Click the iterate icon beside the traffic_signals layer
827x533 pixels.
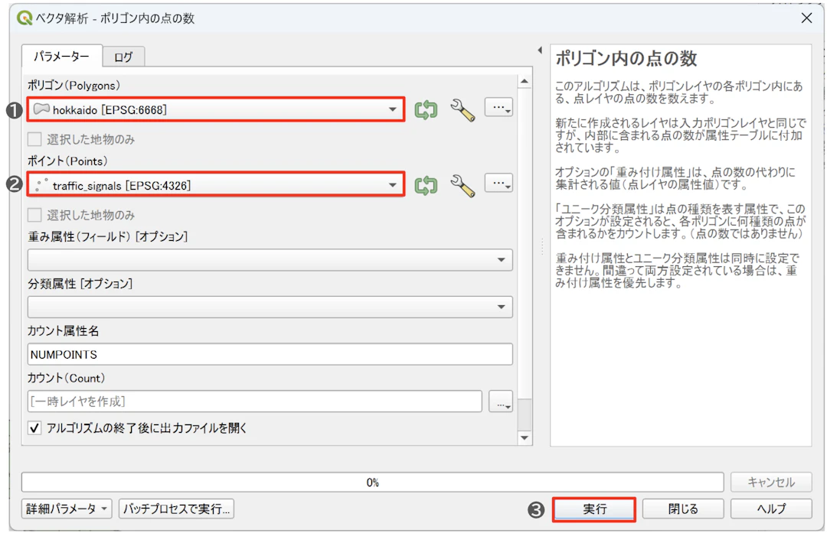tap(426, 185)
